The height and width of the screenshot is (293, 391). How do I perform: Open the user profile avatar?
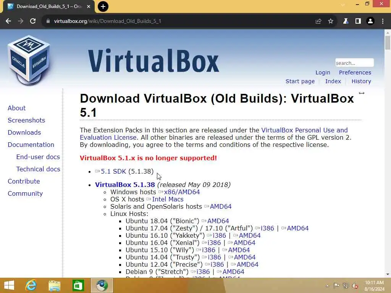pyautogui.click(x=370, y=21)
